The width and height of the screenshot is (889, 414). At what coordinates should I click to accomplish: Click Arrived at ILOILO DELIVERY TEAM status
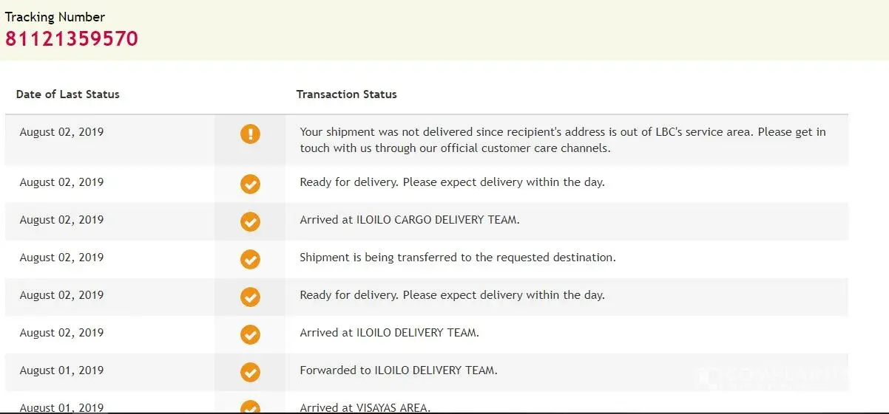click(389, 333)
